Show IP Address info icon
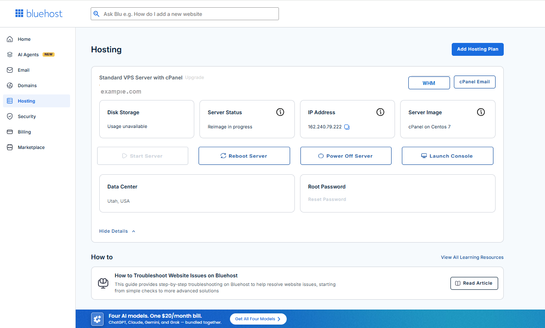Viewport: 545px width, 328px height. 380,112
